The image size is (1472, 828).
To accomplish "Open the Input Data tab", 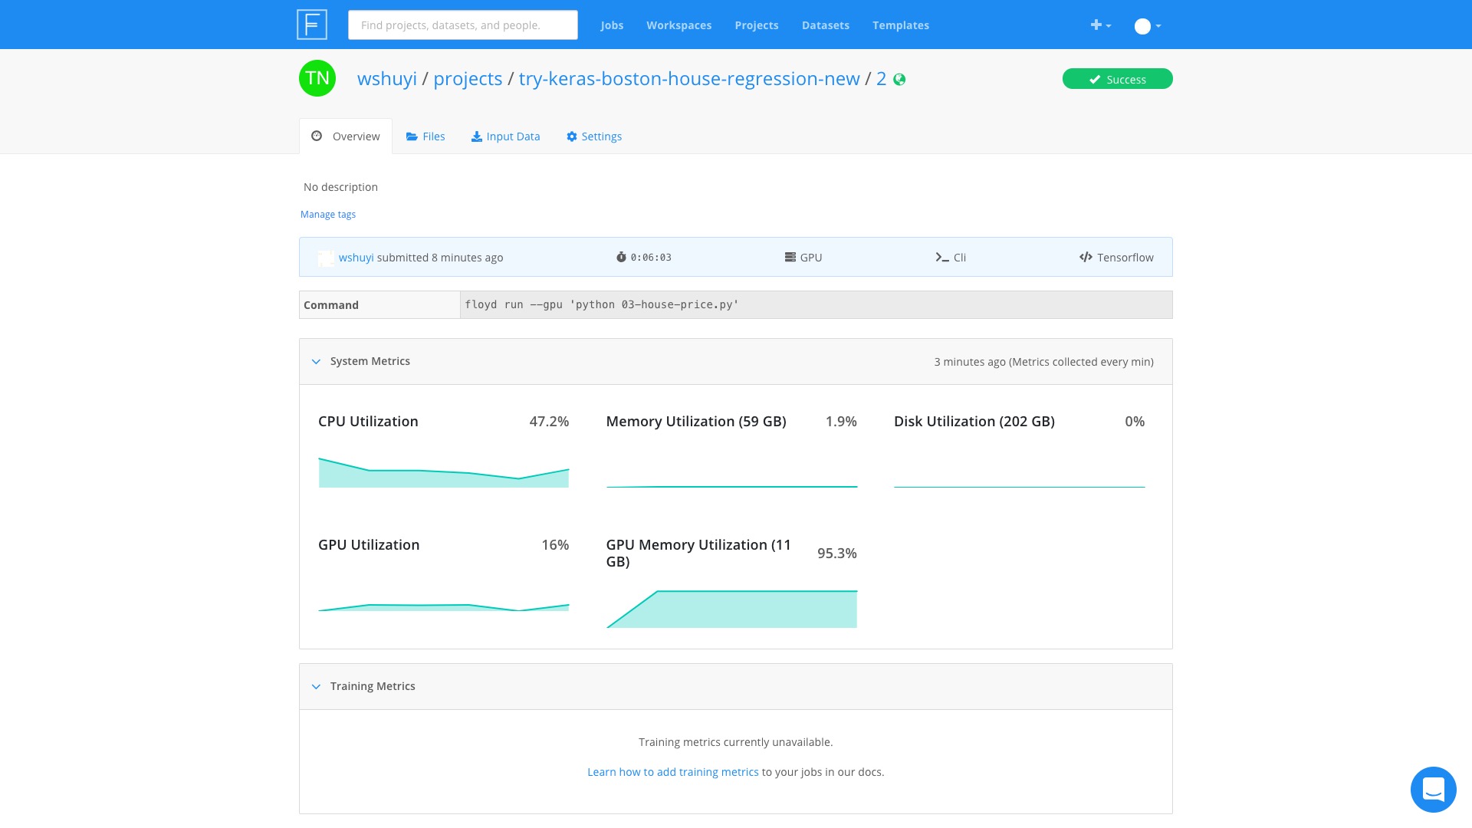I will click(x=505, y=136).
